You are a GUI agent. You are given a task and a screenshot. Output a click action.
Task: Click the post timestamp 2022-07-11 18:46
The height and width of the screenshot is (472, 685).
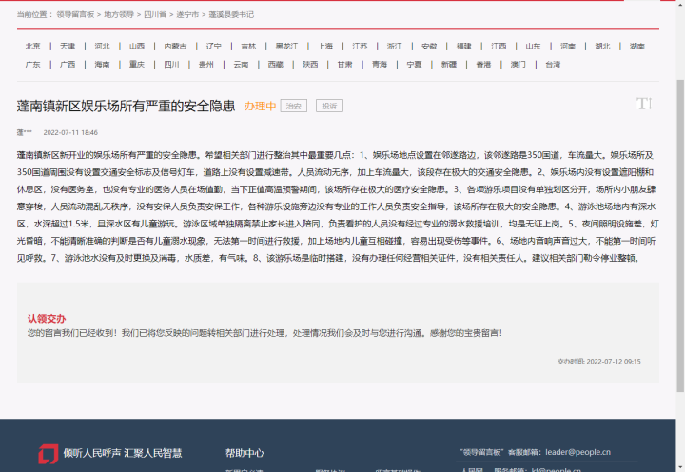[x=70, y=132]
